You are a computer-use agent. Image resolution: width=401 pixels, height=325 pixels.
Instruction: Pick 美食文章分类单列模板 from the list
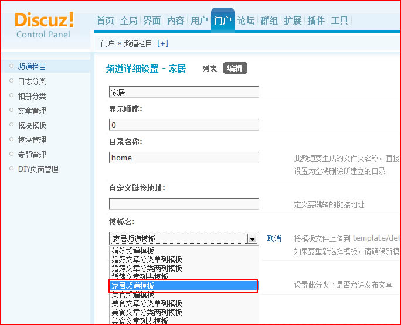tap(147, 303)
